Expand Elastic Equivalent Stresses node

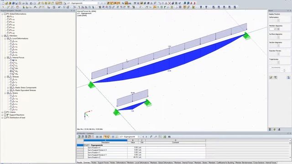[8, 90]
